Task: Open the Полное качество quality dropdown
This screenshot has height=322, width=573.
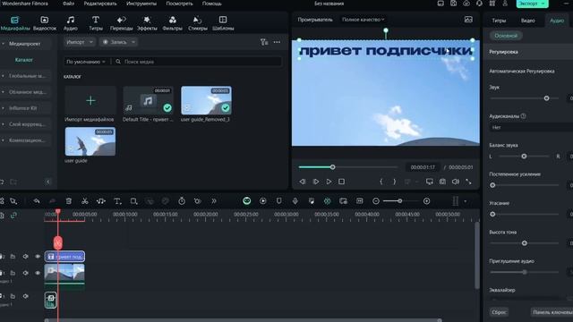Action: pyautogui.click(x=363, y=20)
